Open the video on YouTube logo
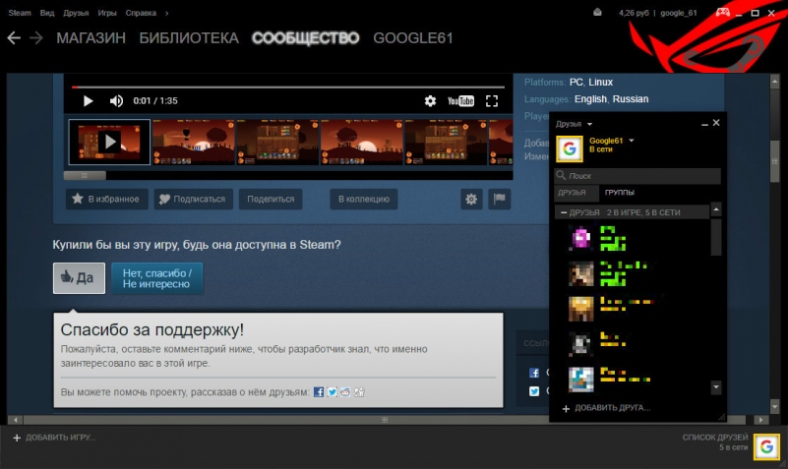The width and height of the screenshot is (788, 469). click(460, 101)
